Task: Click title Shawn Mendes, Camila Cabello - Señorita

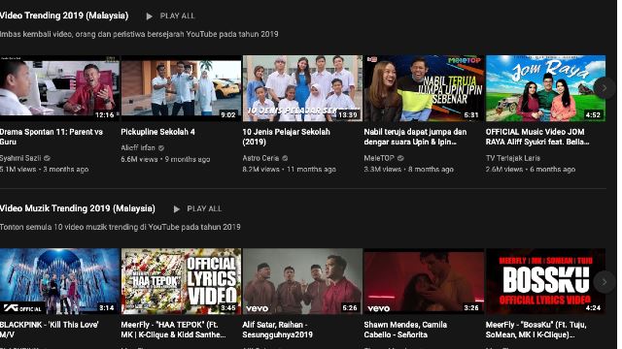Action: 405,330
